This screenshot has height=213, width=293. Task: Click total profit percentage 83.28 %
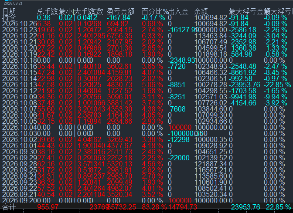[154, 207]
